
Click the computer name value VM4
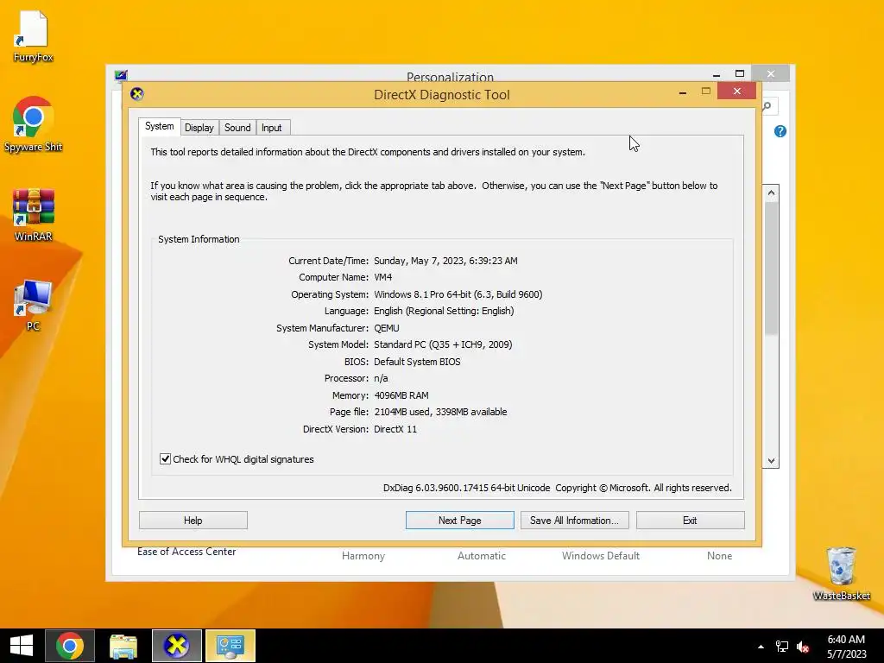[x=382, y=277]
